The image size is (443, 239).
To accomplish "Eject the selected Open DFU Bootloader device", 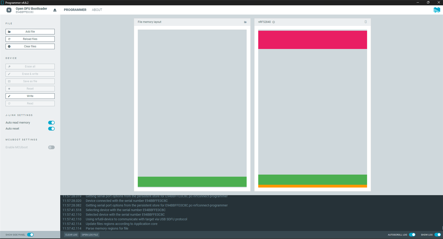I will coord(55,10).
